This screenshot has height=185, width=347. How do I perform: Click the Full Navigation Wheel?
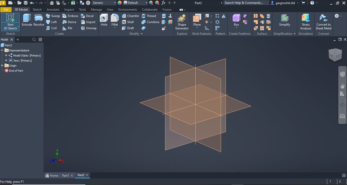(342, 74)
